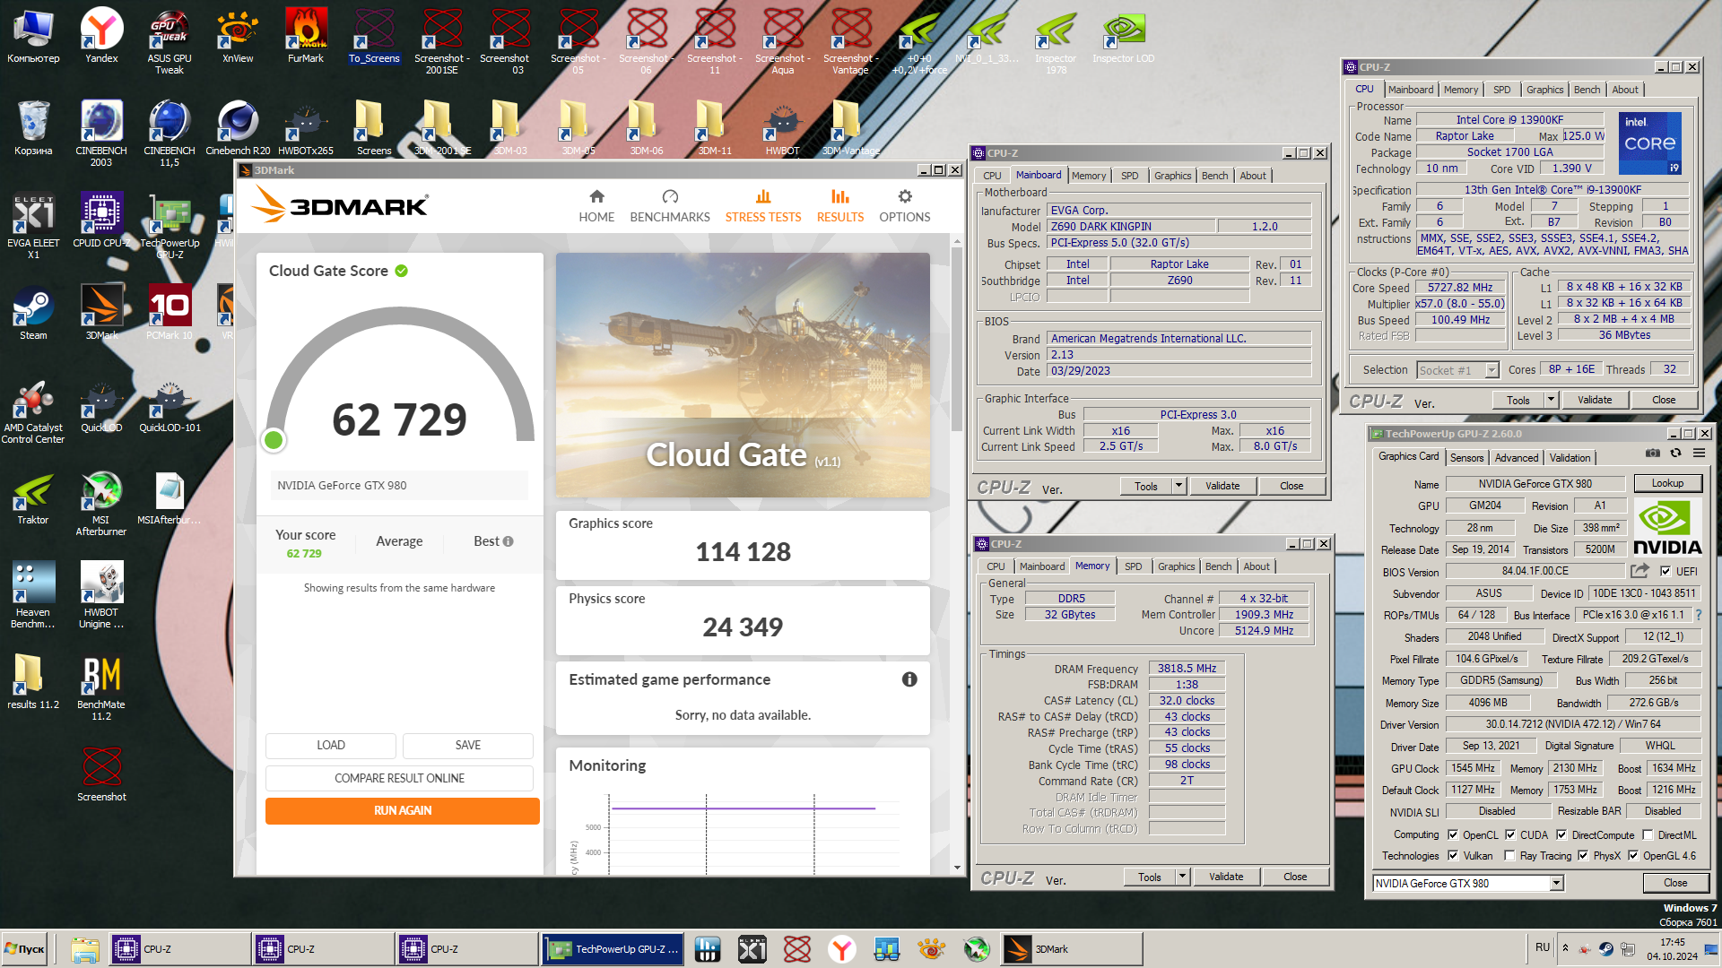
Task: Select the MSI Afterburner desktop icon
Action: (101, 504)
